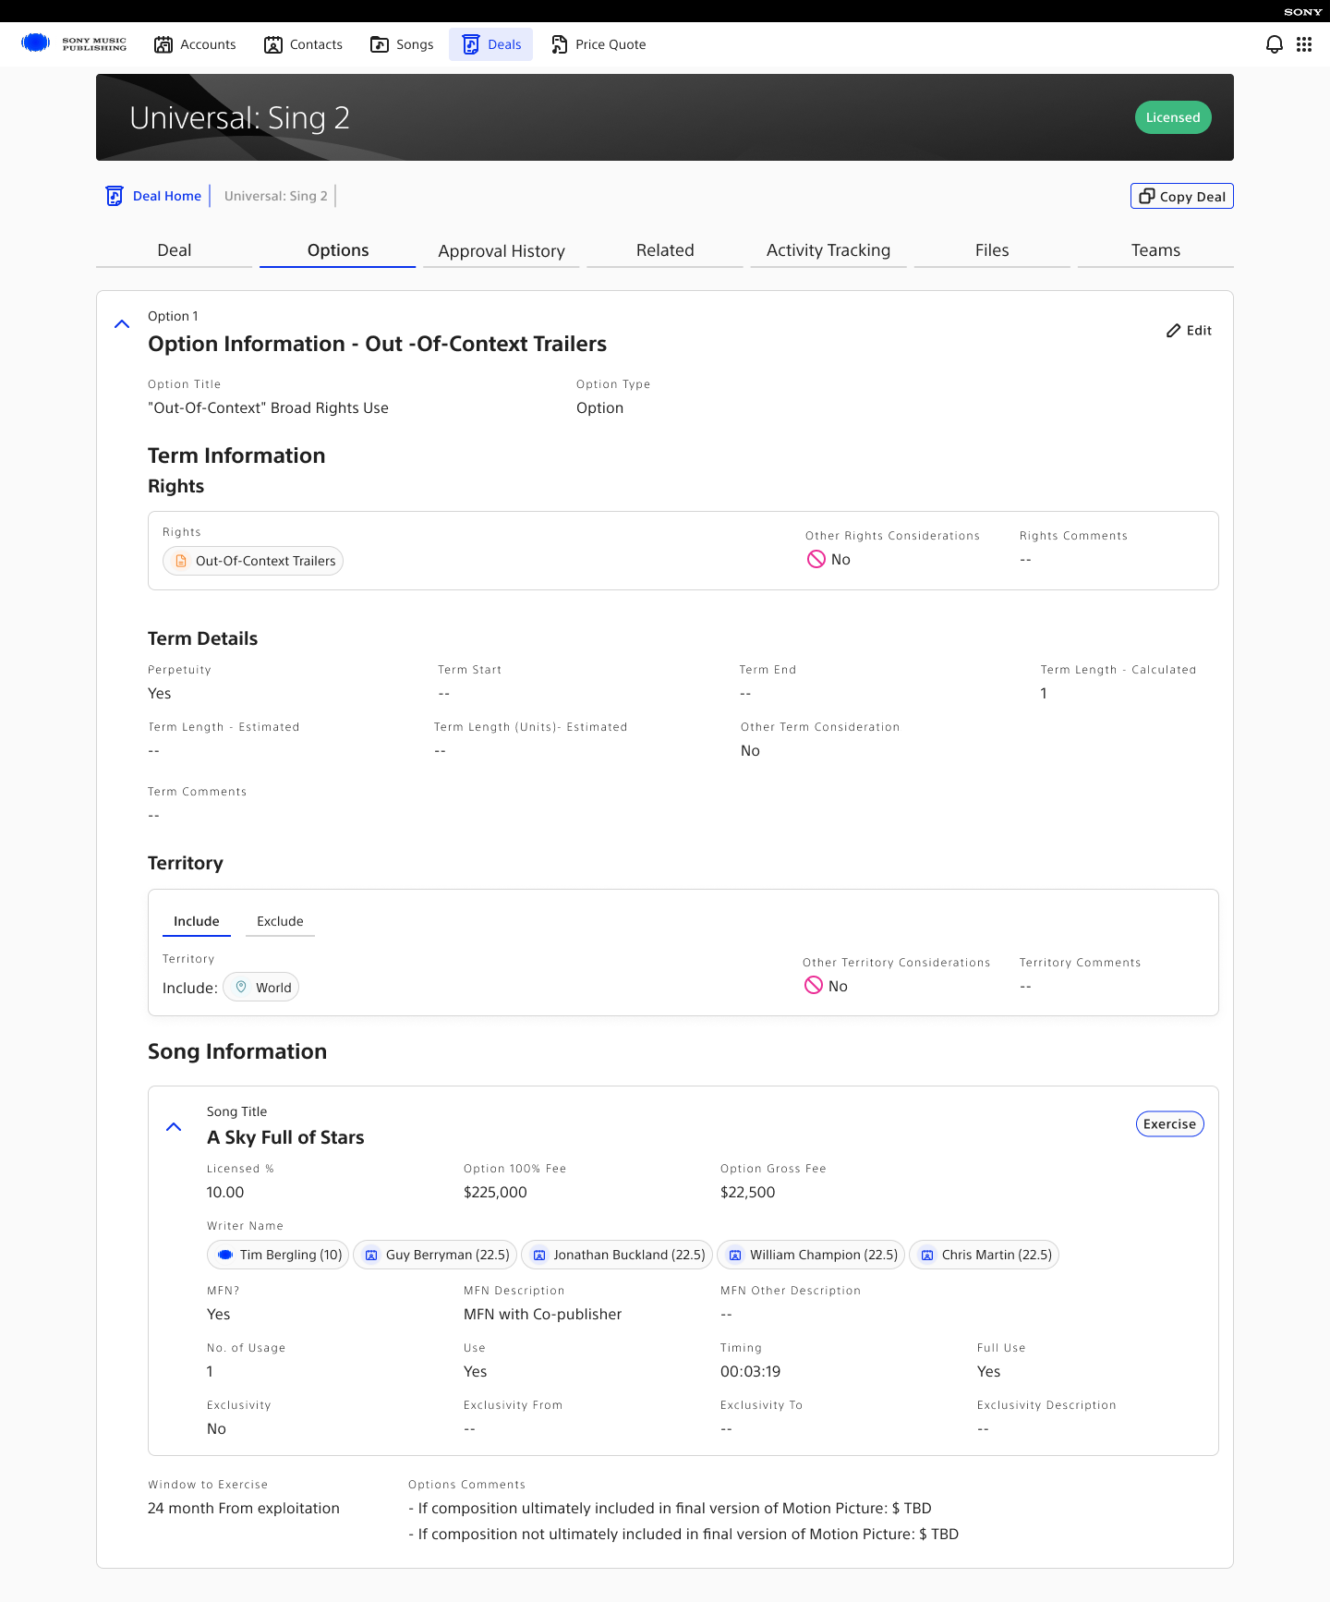Select the Options tab
This screenshot has height=1602, width=1330.
coord(338,250)
